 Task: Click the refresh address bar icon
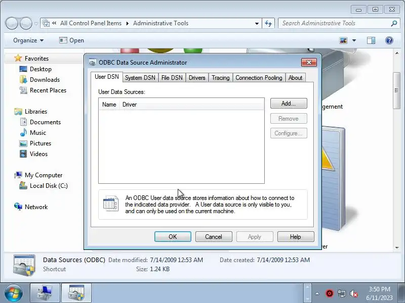(268, 23)
